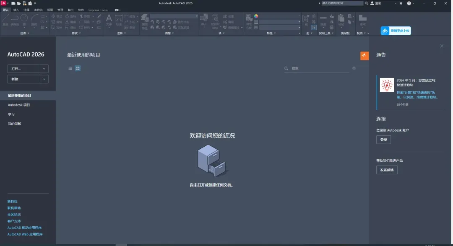Viewport: 453px width, 246px height.
Task: Select 最近使用的项目 in left sidebar
Action: click(x=28, y=96)
